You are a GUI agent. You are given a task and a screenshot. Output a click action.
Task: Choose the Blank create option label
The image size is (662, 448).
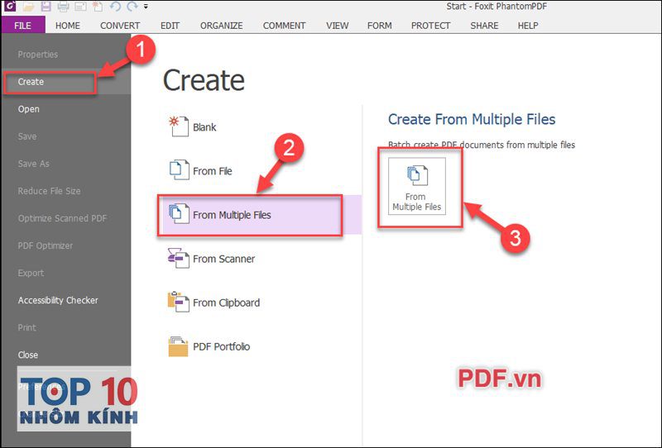click(x=204, y=127)
